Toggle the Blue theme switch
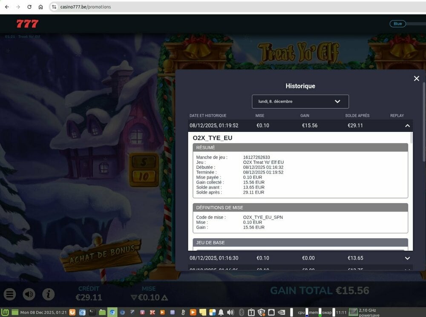Image resolution: width=426 pixels, height=317 pixels. pyautogui.click(x=407, y=24)
